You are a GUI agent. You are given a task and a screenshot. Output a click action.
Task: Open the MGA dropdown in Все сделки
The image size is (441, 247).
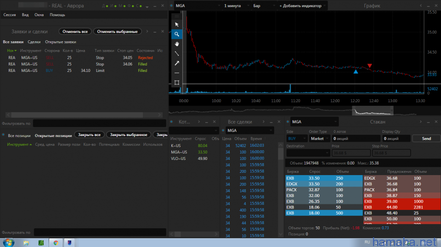pyautogui.click(x=249, y=130)
